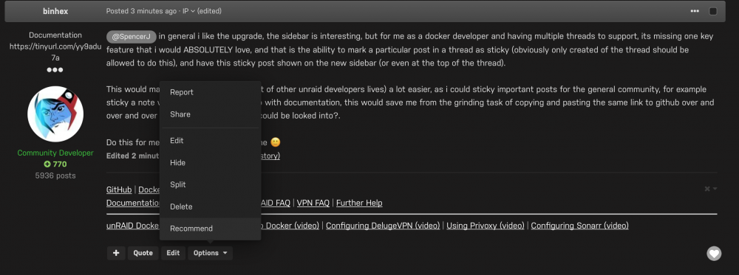Open the Documentation signature link

[133, 203]
